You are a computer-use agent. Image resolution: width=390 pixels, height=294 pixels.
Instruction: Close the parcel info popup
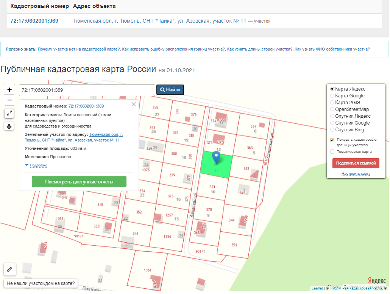click(x=134, y=104)
